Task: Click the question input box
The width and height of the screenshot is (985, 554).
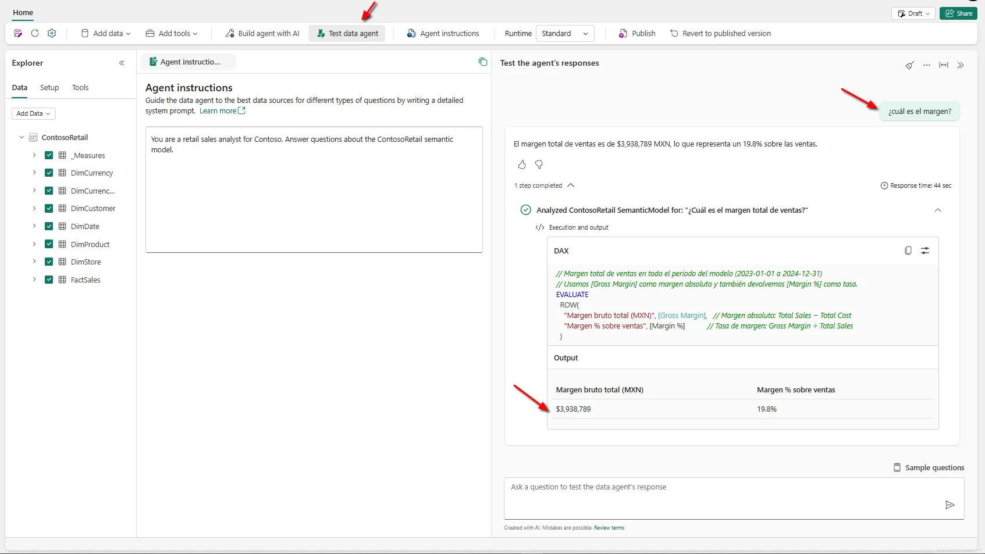Action: click(x=734, y=498)
